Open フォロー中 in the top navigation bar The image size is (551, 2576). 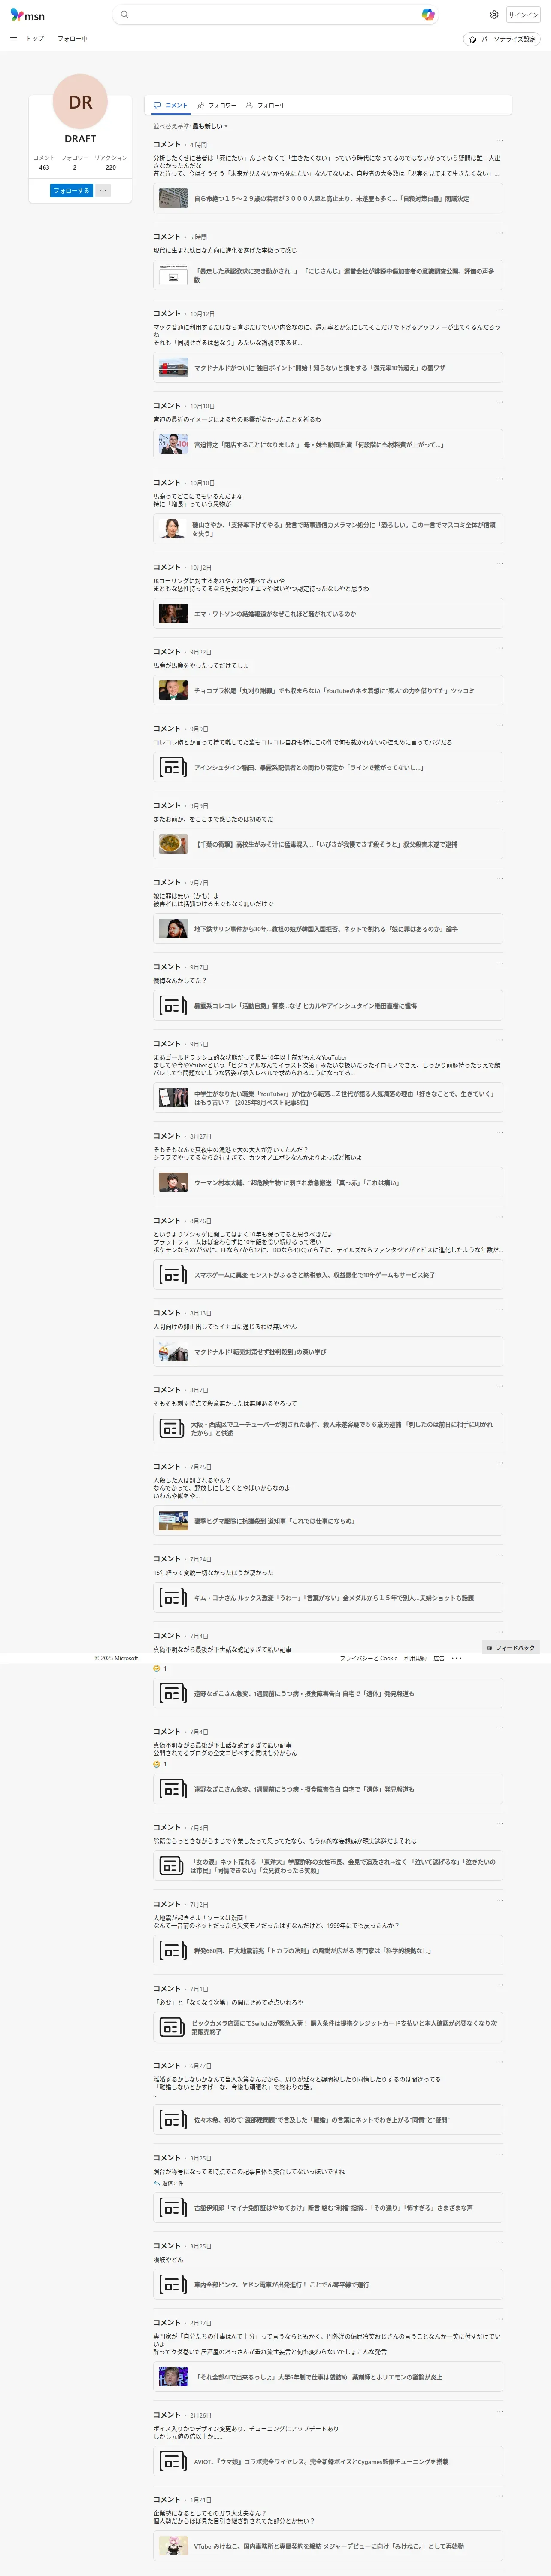(72, 39)
